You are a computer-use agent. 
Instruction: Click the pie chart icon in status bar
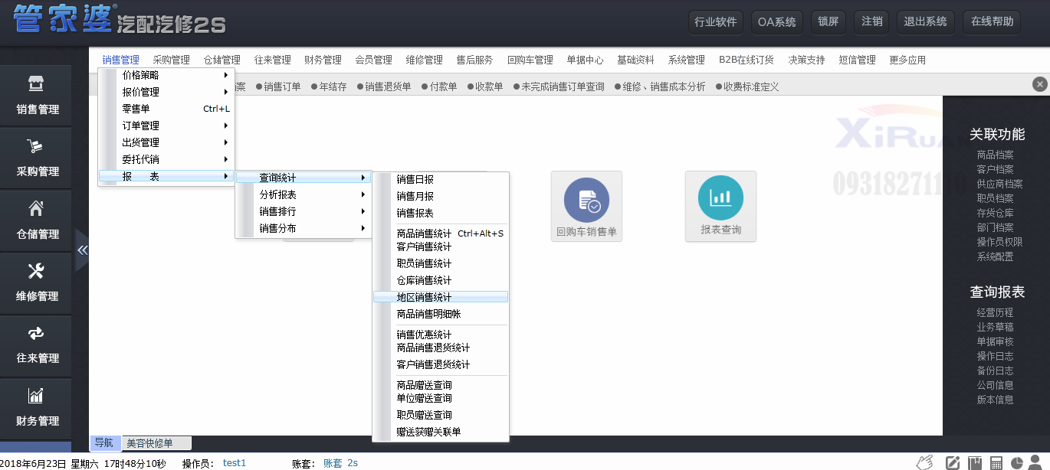click(x=1018, y=463)
